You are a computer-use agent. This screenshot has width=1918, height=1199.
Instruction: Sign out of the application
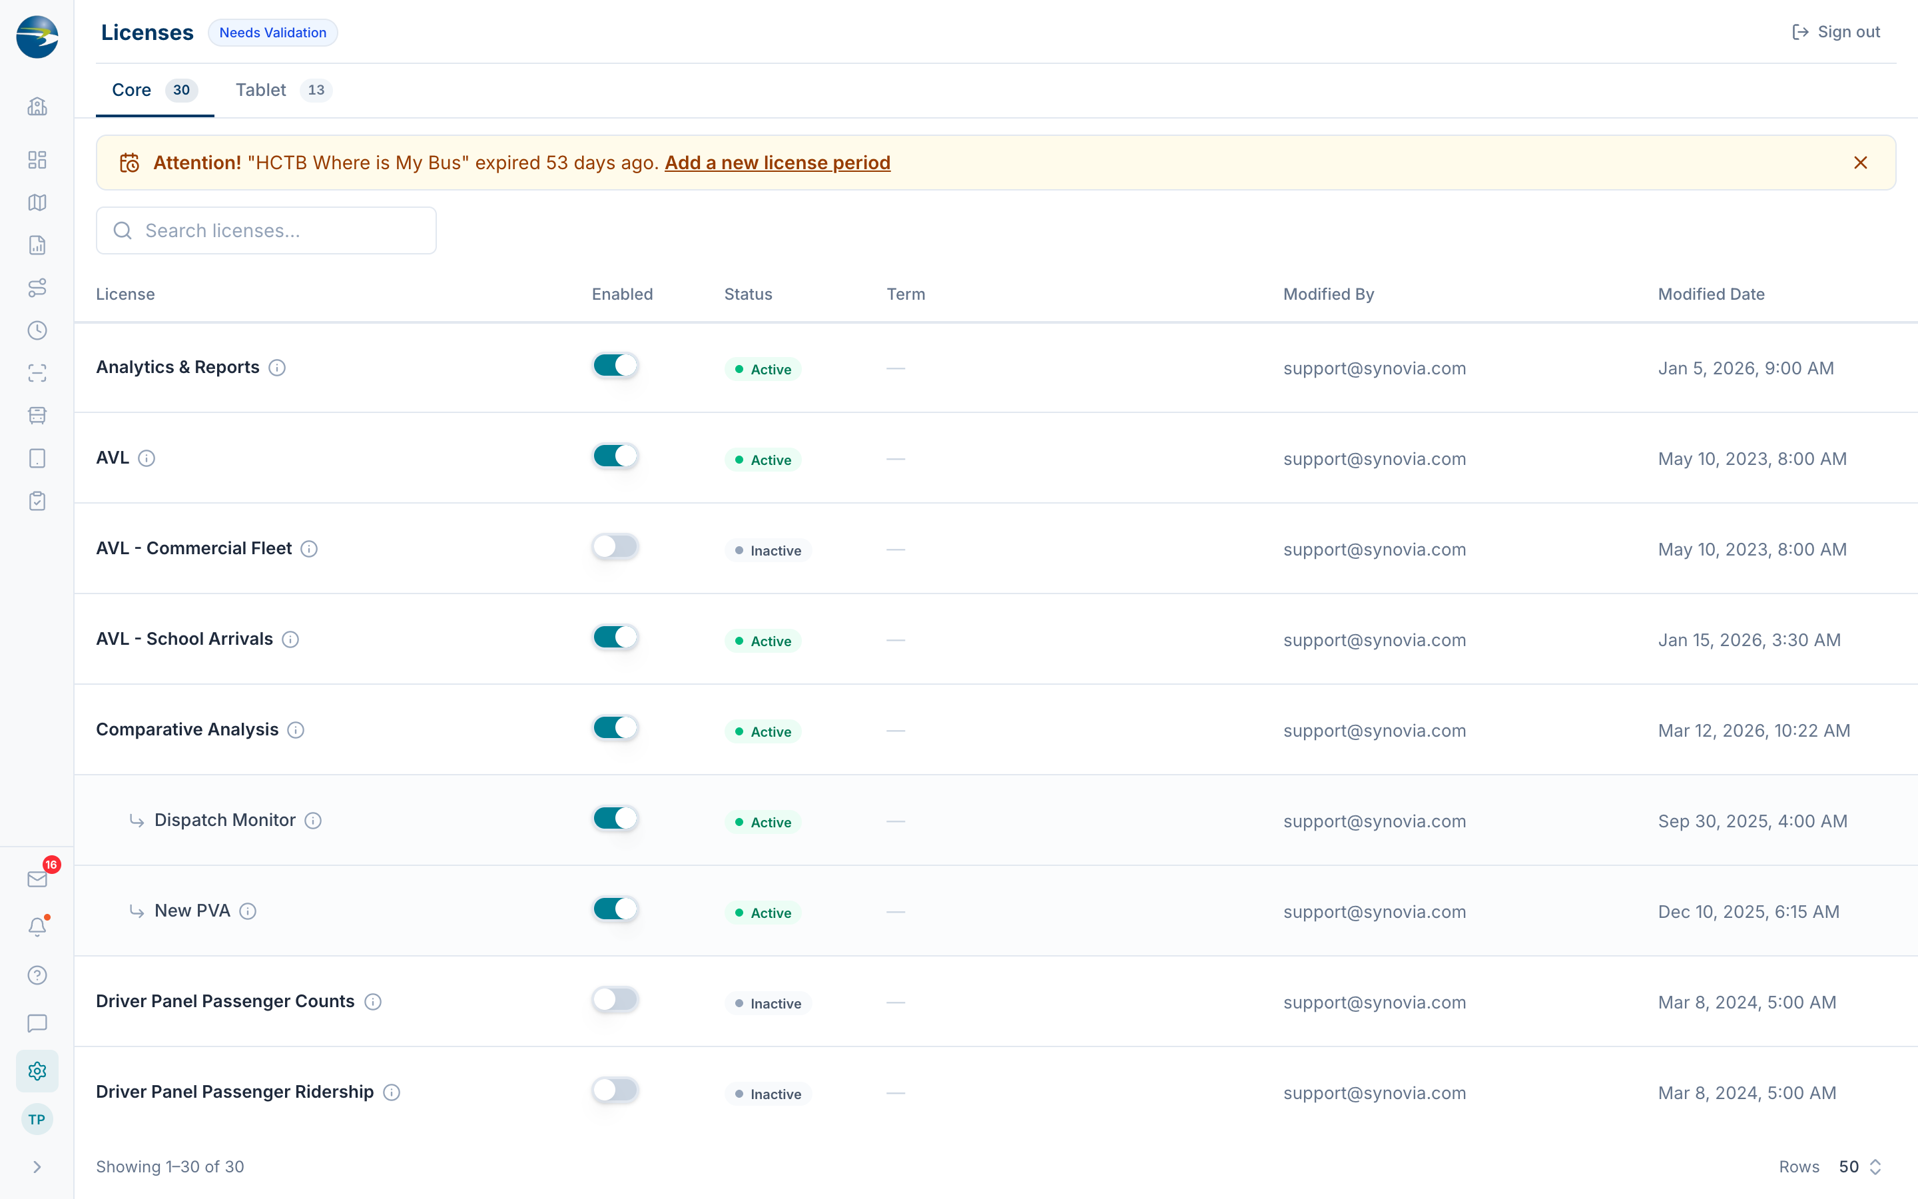1835,32
